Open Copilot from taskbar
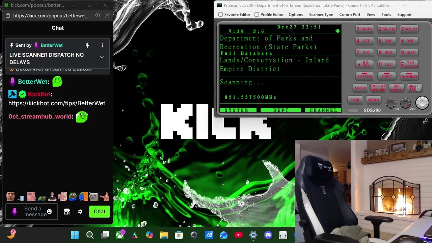 coord(149,235)
